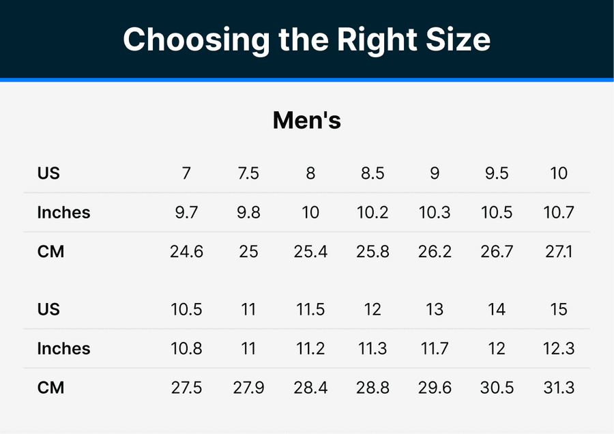Click US size 10 in first table

(559, 173)
